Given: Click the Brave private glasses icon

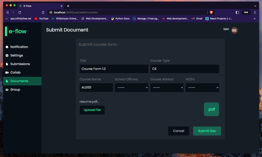Looking at the screenshot, I should tap(246, 12).
